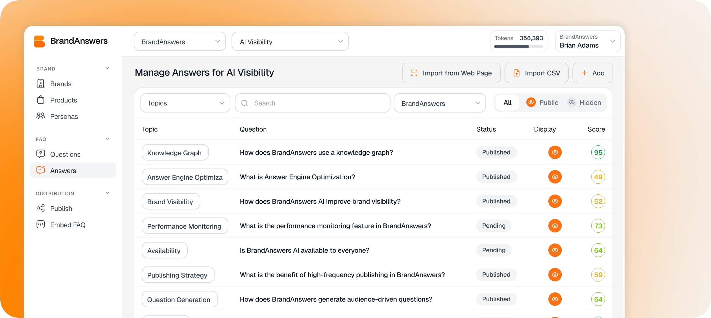This screenshot has height=318, width=711.
Task: Click the Import from Web Page button
Action: coord(451,73)
